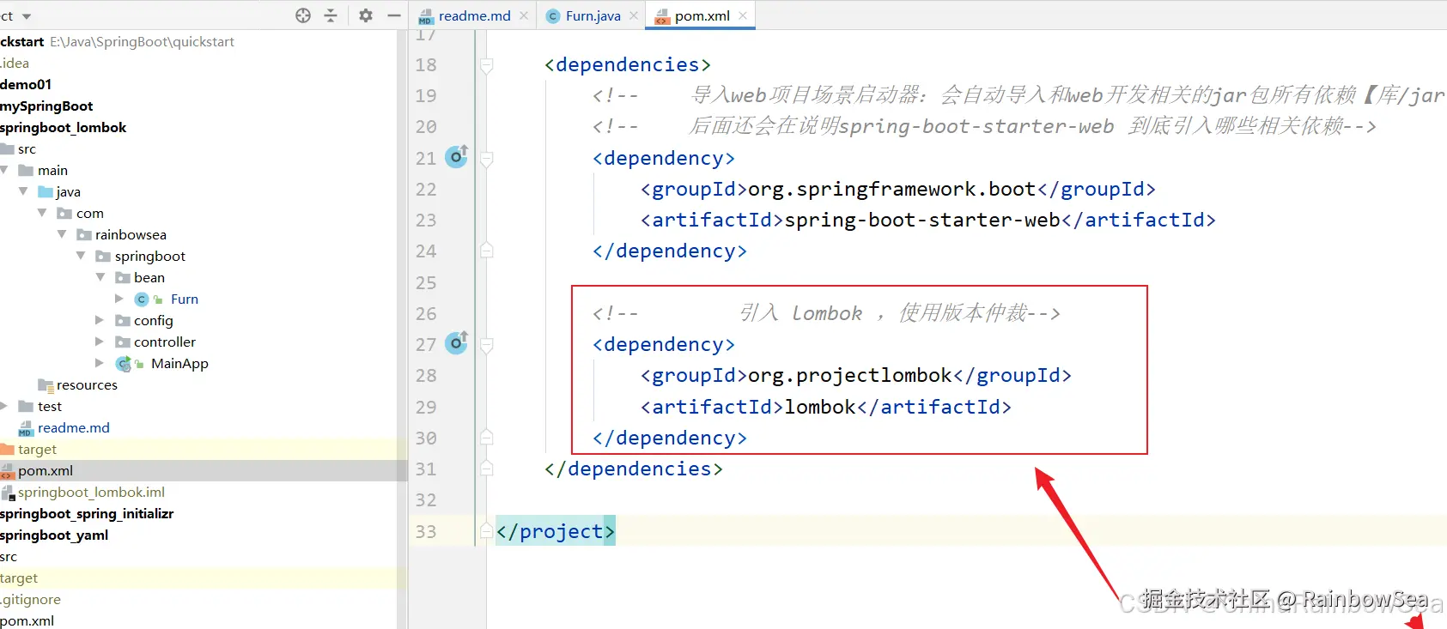The image size is (1447, 629).
Task: Toggle fold marker at line 27 dependency
Action: point(487,345)
